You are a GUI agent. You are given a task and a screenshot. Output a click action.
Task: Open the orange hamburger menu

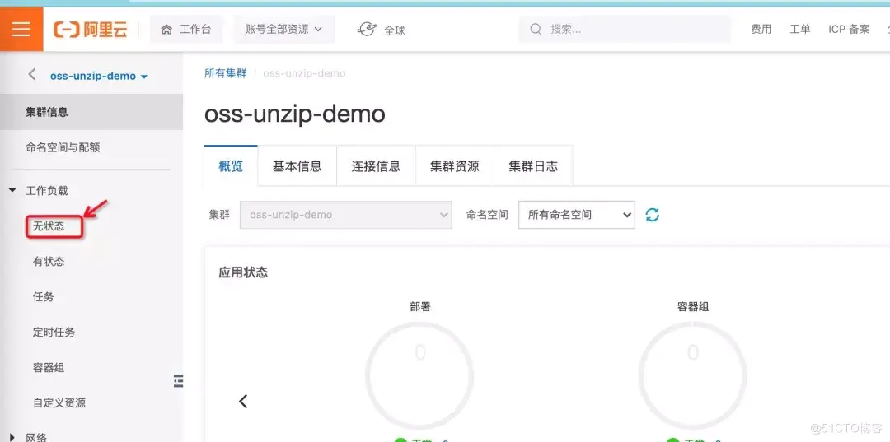tap(21, 30)
